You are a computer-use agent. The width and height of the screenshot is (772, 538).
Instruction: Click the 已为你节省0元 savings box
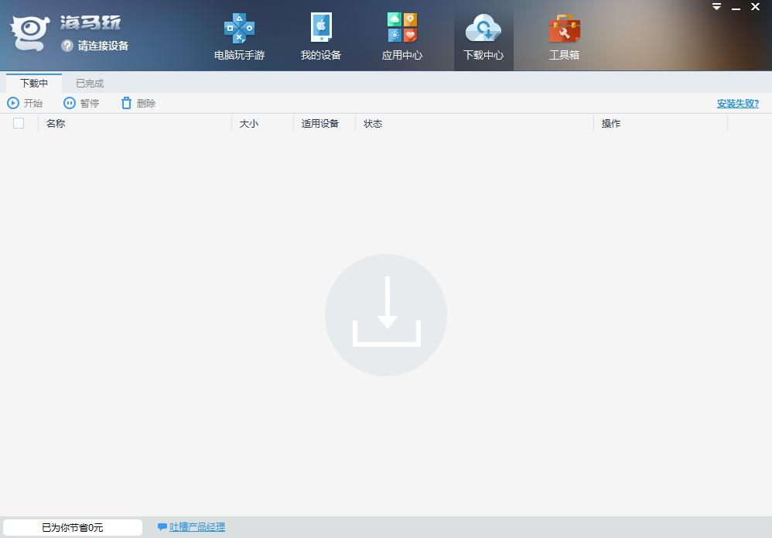click(73, 527)
